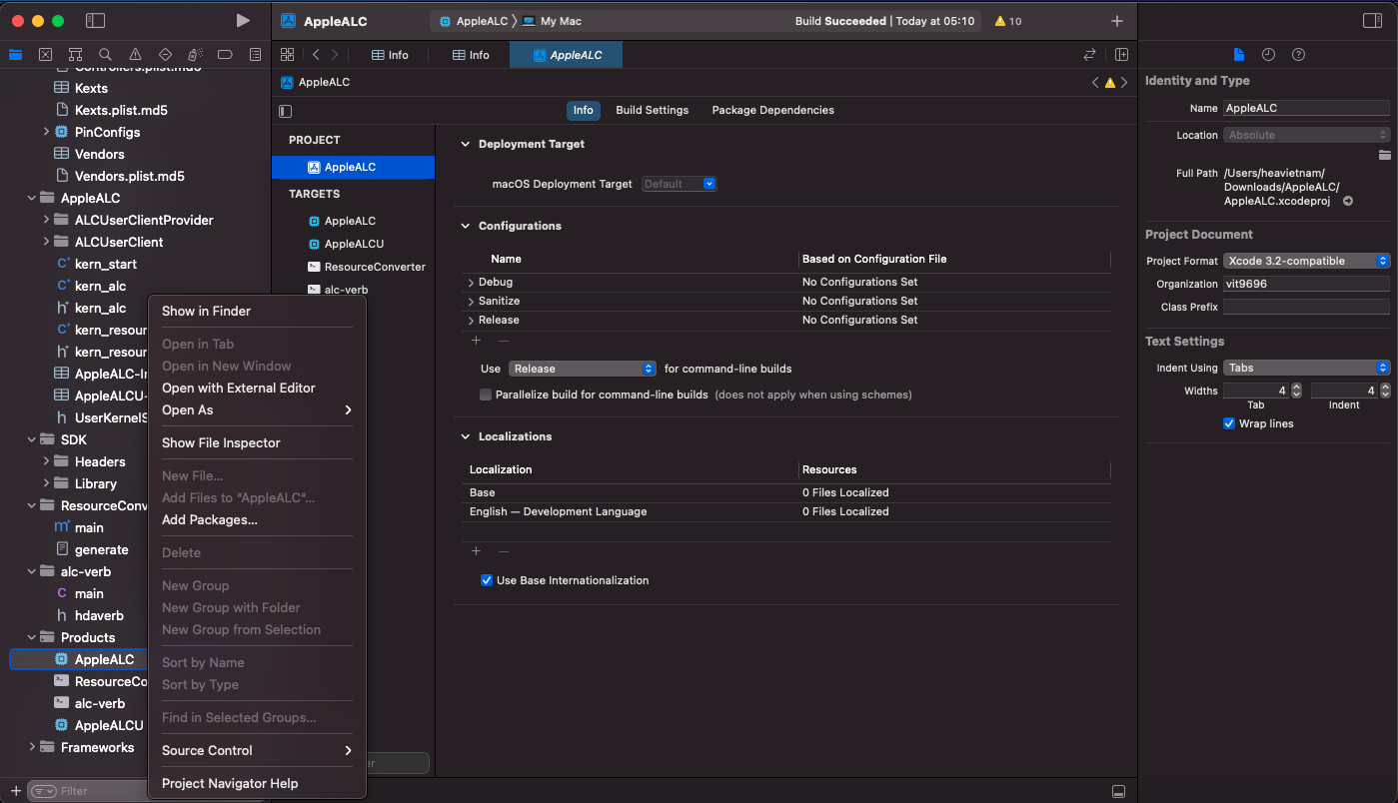
Task: Open the Issue navigator warning-triangle icon
Action: (x=135, y=54)
